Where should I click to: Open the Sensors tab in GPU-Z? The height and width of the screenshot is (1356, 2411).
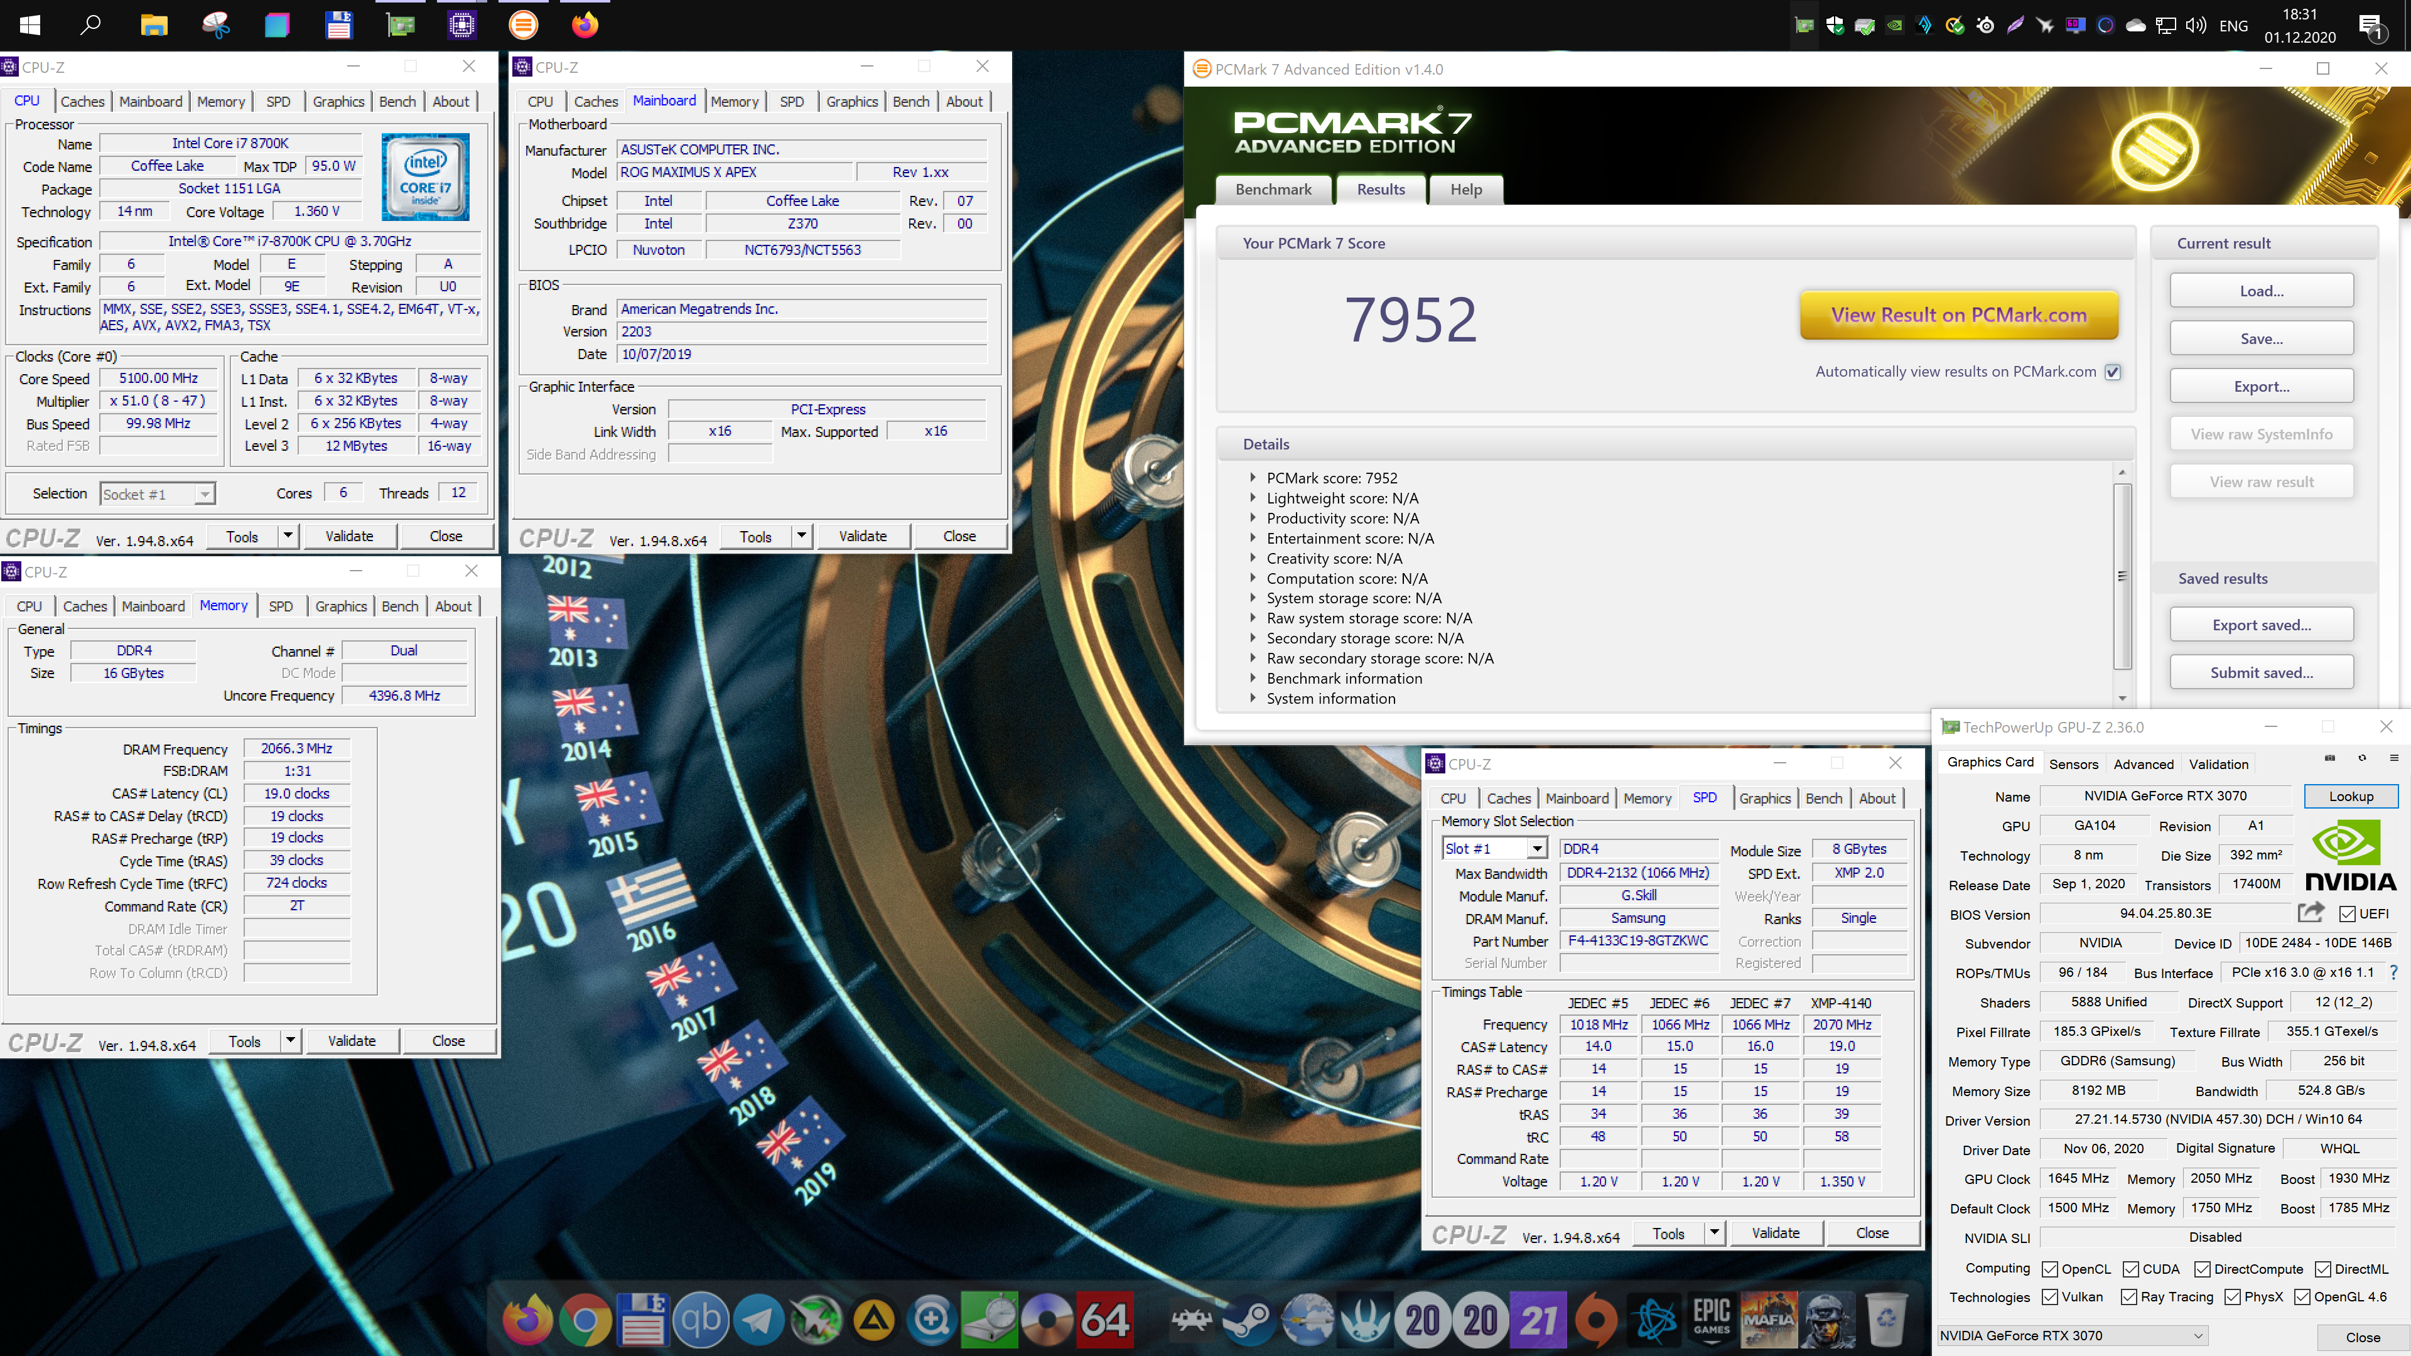coord(2073,763)
